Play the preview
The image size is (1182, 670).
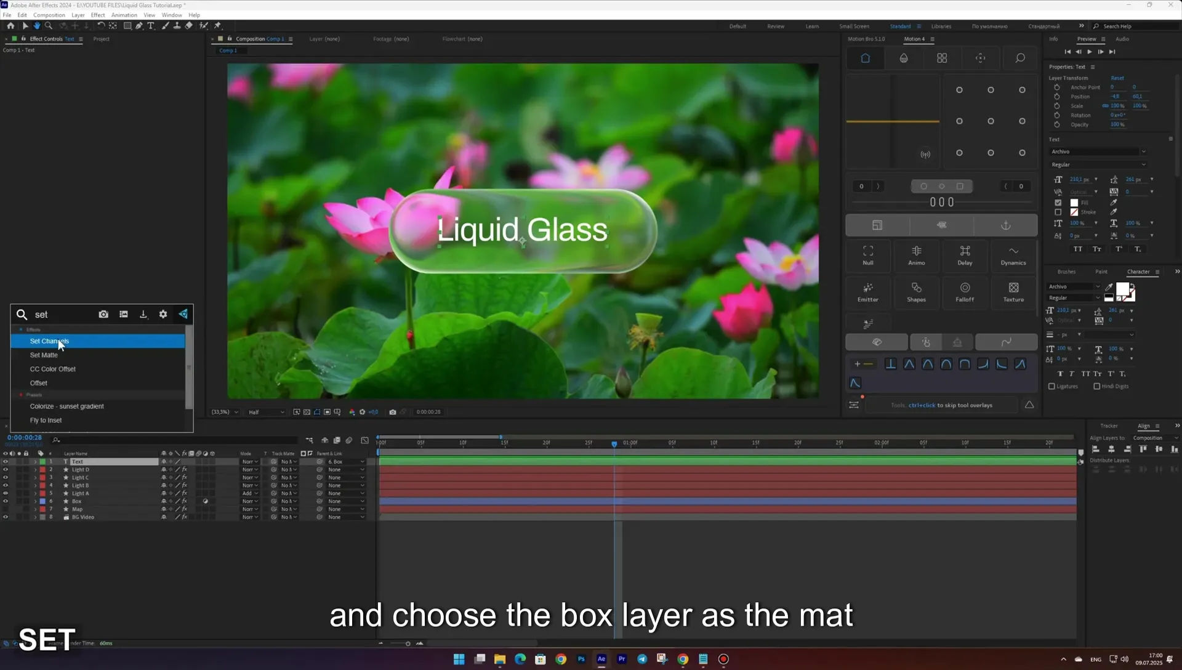(x=1090, y=52)
